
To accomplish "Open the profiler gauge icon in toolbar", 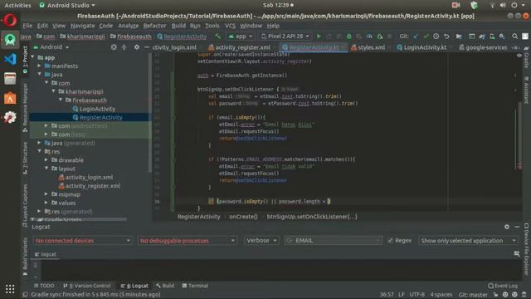I will point(369,37).
